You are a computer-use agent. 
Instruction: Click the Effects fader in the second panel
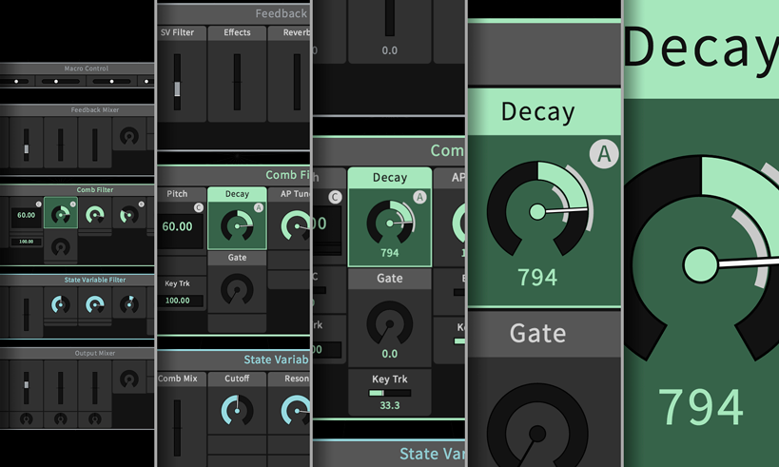(x=237, y=82)
